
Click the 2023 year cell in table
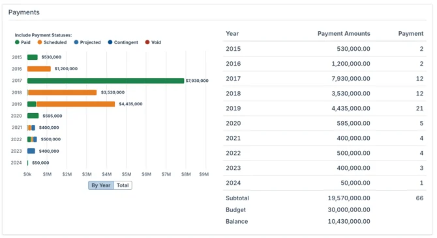tap(234, 168)
